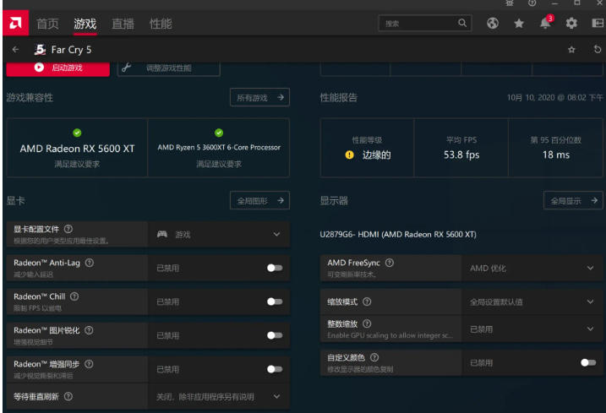Enable the 自定义颜色 toggle

point(588,362)
